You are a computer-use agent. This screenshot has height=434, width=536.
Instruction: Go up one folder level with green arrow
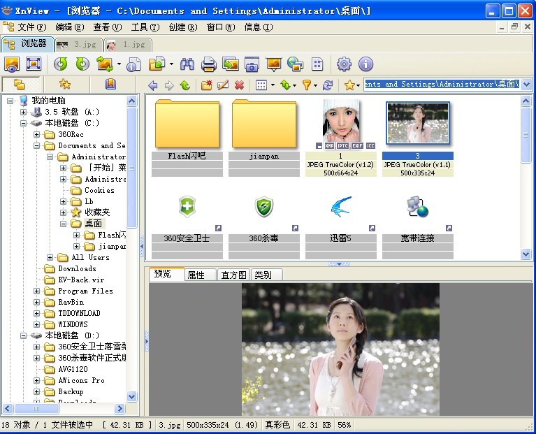pyautogui.click(x=184, y=85)
